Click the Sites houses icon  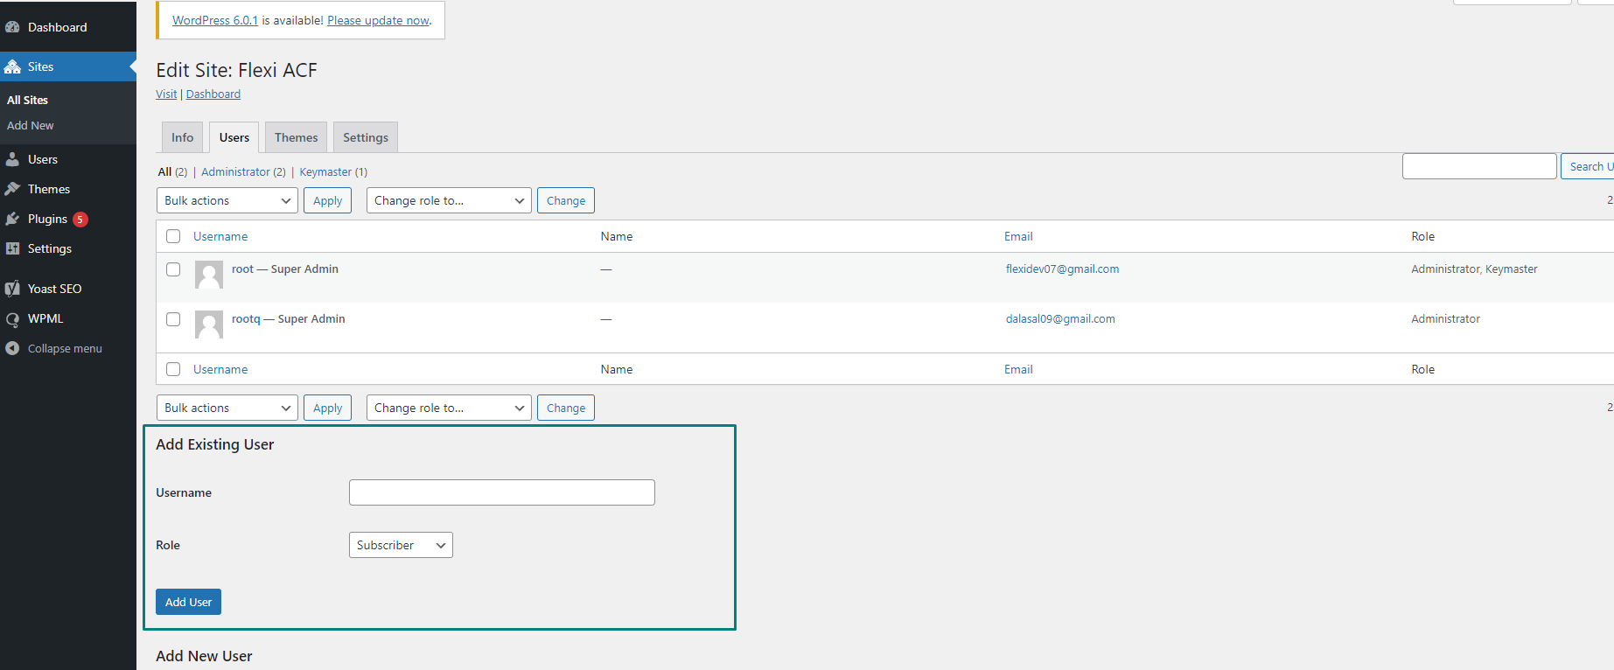coord(12,66)
